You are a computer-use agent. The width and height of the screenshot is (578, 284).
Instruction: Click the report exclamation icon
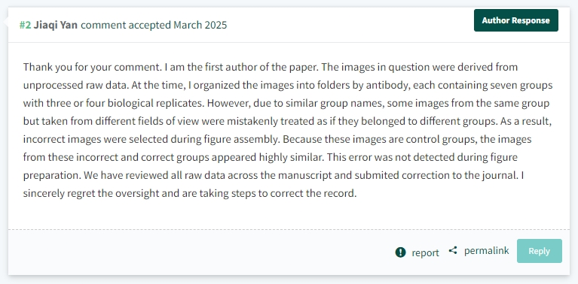(x=400, y=252)
